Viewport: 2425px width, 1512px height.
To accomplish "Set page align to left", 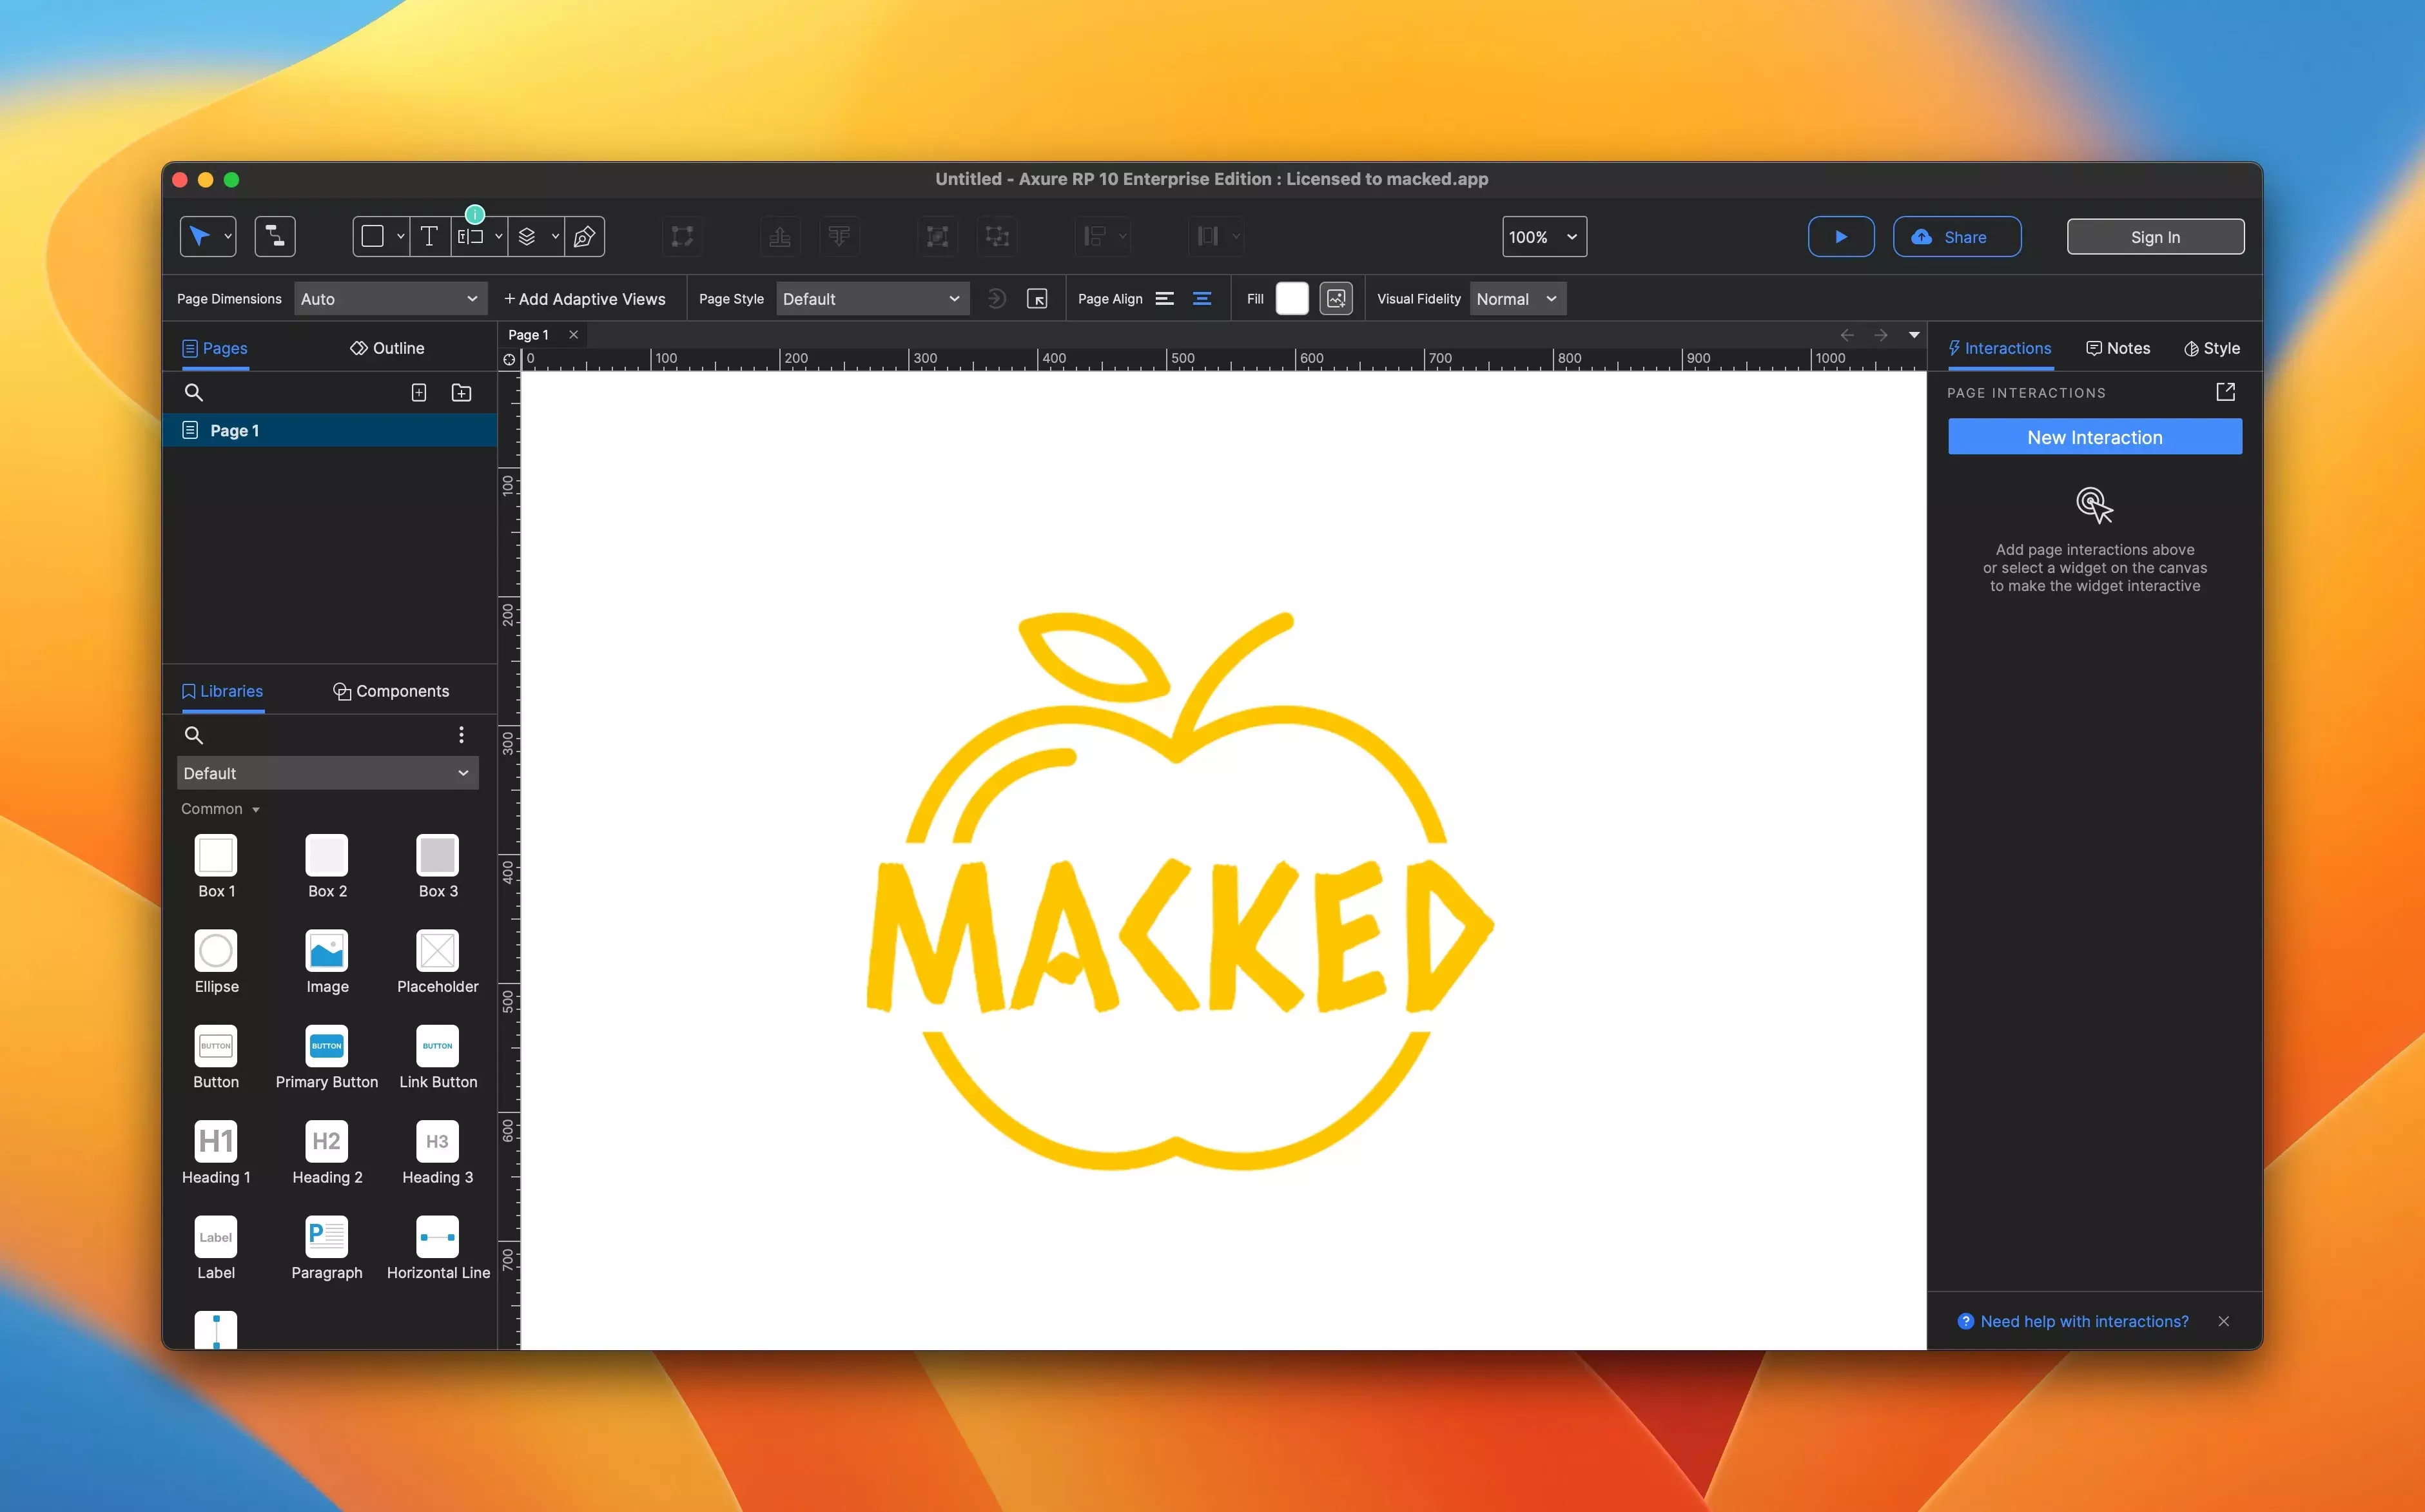I will coord(1164,299).
